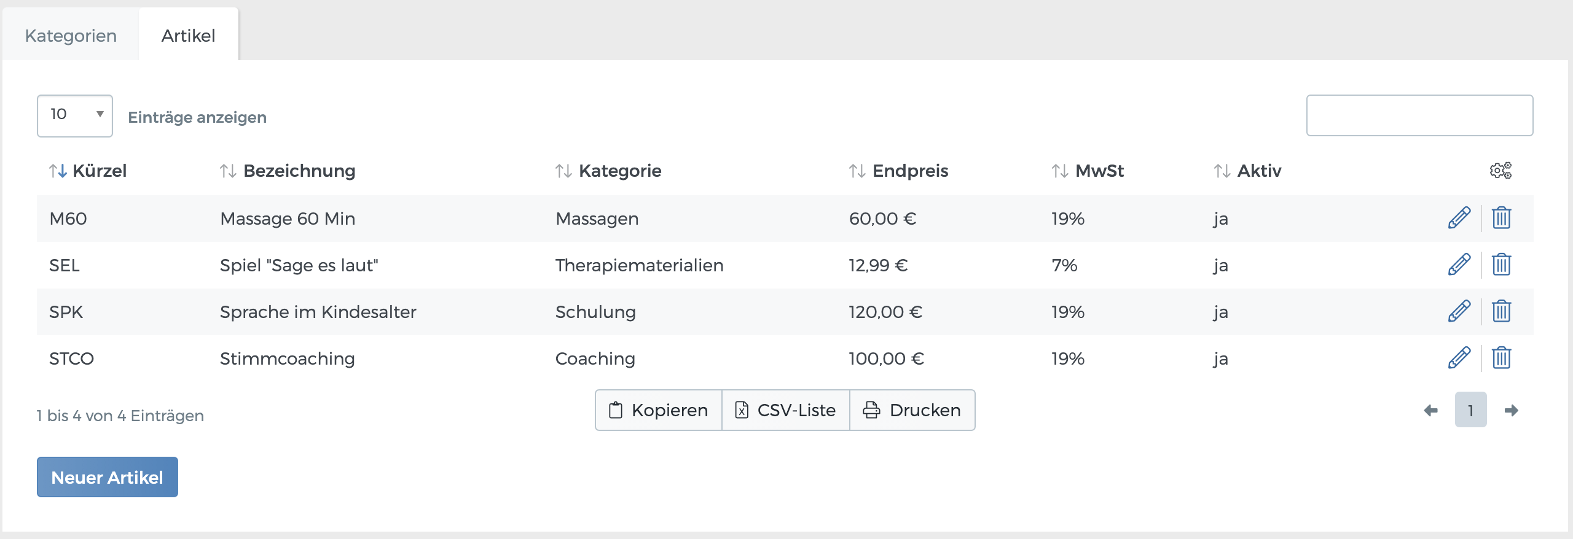Delete the SPK article entry
Screen dimensions: 1573x539
tap(1501, 311)
